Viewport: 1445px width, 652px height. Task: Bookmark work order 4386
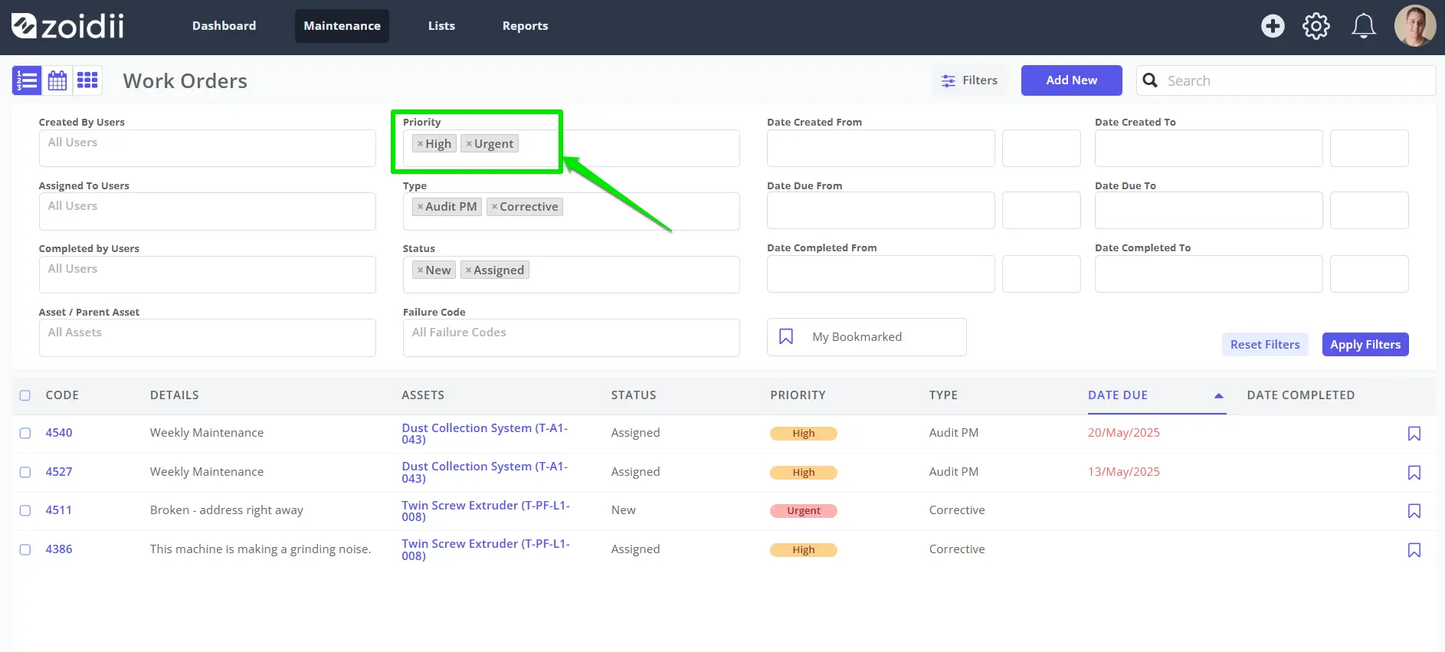[x=1414, y=550]
